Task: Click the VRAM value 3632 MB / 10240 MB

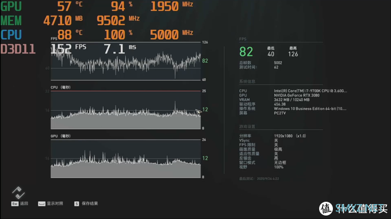Action: tap(292, 100)
